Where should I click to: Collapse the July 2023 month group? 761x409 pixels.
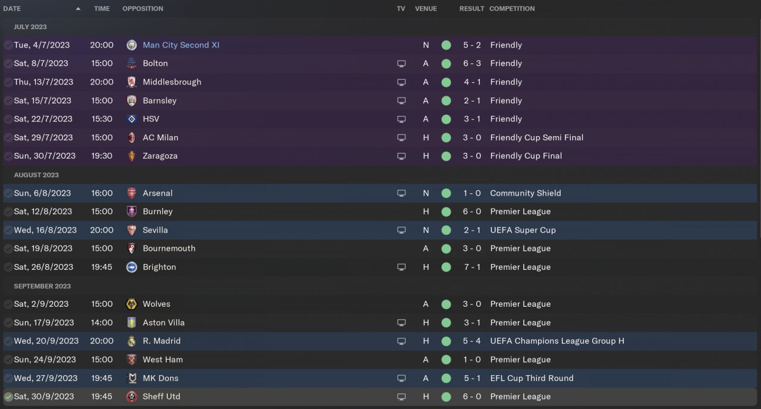click(x=30, y=27)
